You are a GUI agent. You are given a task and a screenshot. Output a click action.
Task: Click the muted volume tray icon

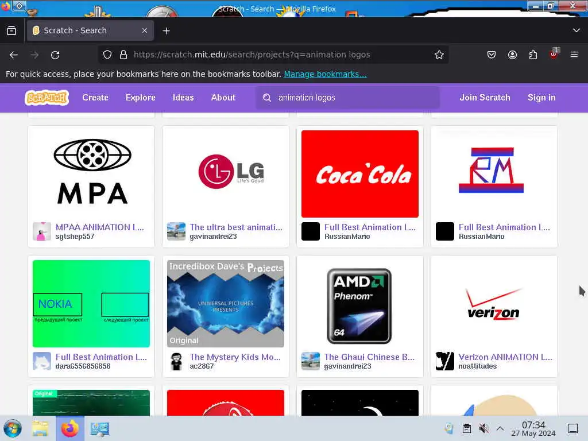(483, 428)
